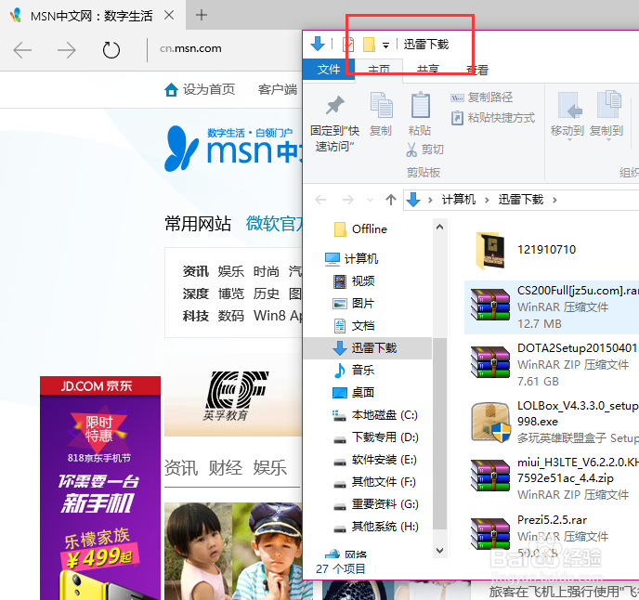Click the 英孚教育 EF banner
The image size is (639, 600).
(233, 396)
